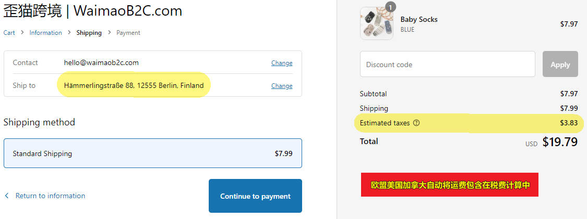This screenshot has height=219, width=587.
Task: Go to Cart breadcrumb step
Action: pos(9,33)
